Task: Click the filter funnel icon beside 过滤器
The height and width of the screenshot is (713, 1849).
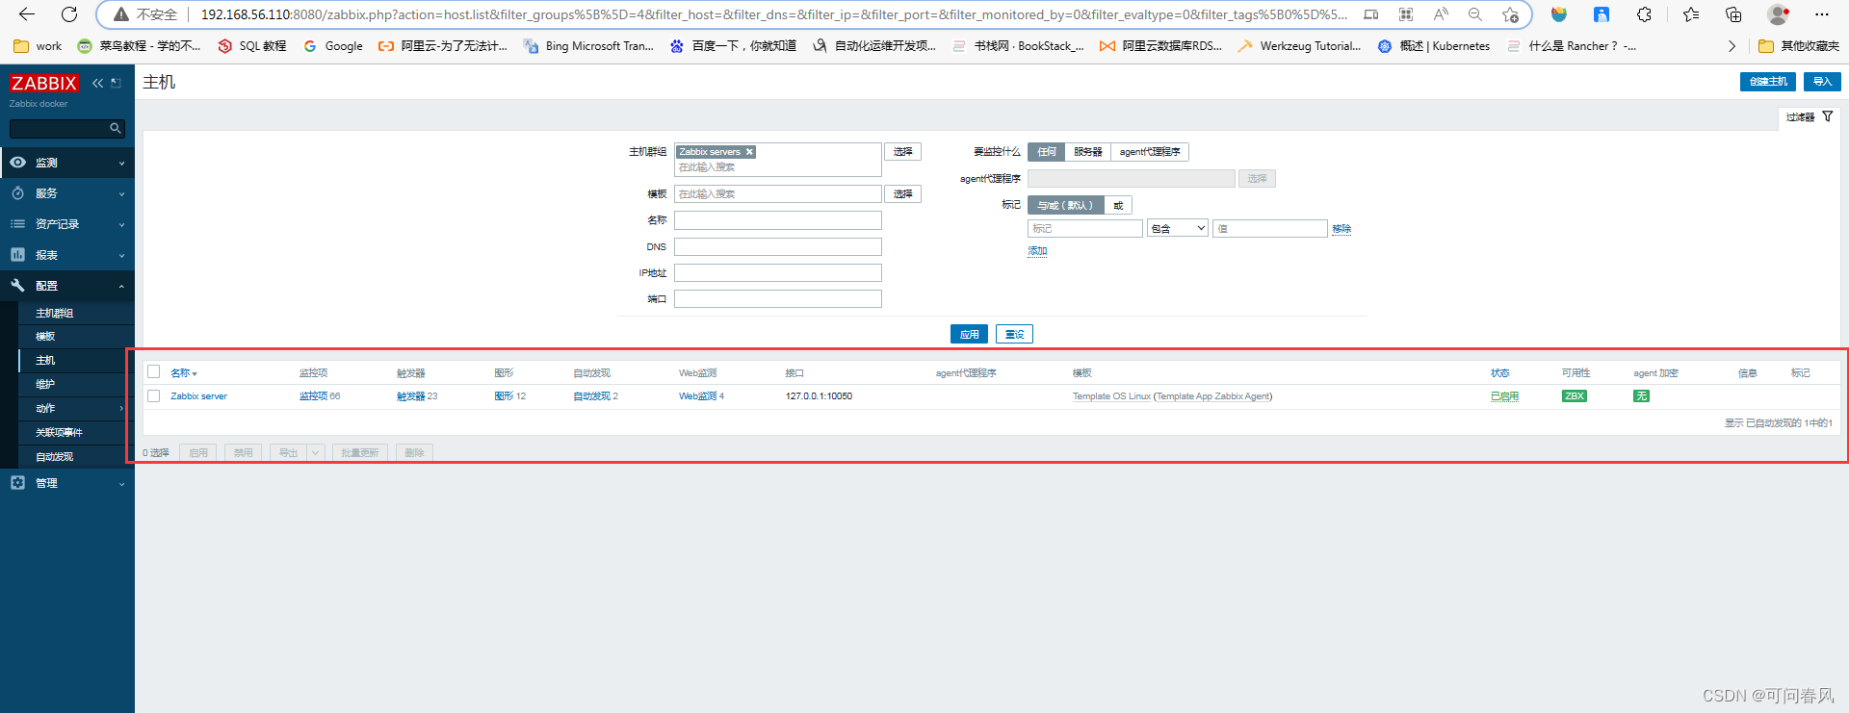Action: (x=1828, y=116)
